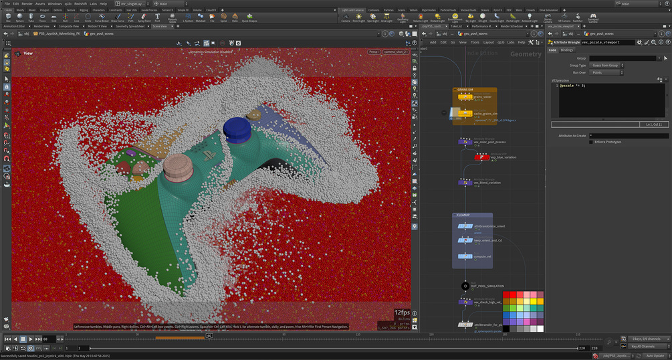672x360 pixels.
Task: Select the Metaball shelf tool
Action: (x=201, y=17)
